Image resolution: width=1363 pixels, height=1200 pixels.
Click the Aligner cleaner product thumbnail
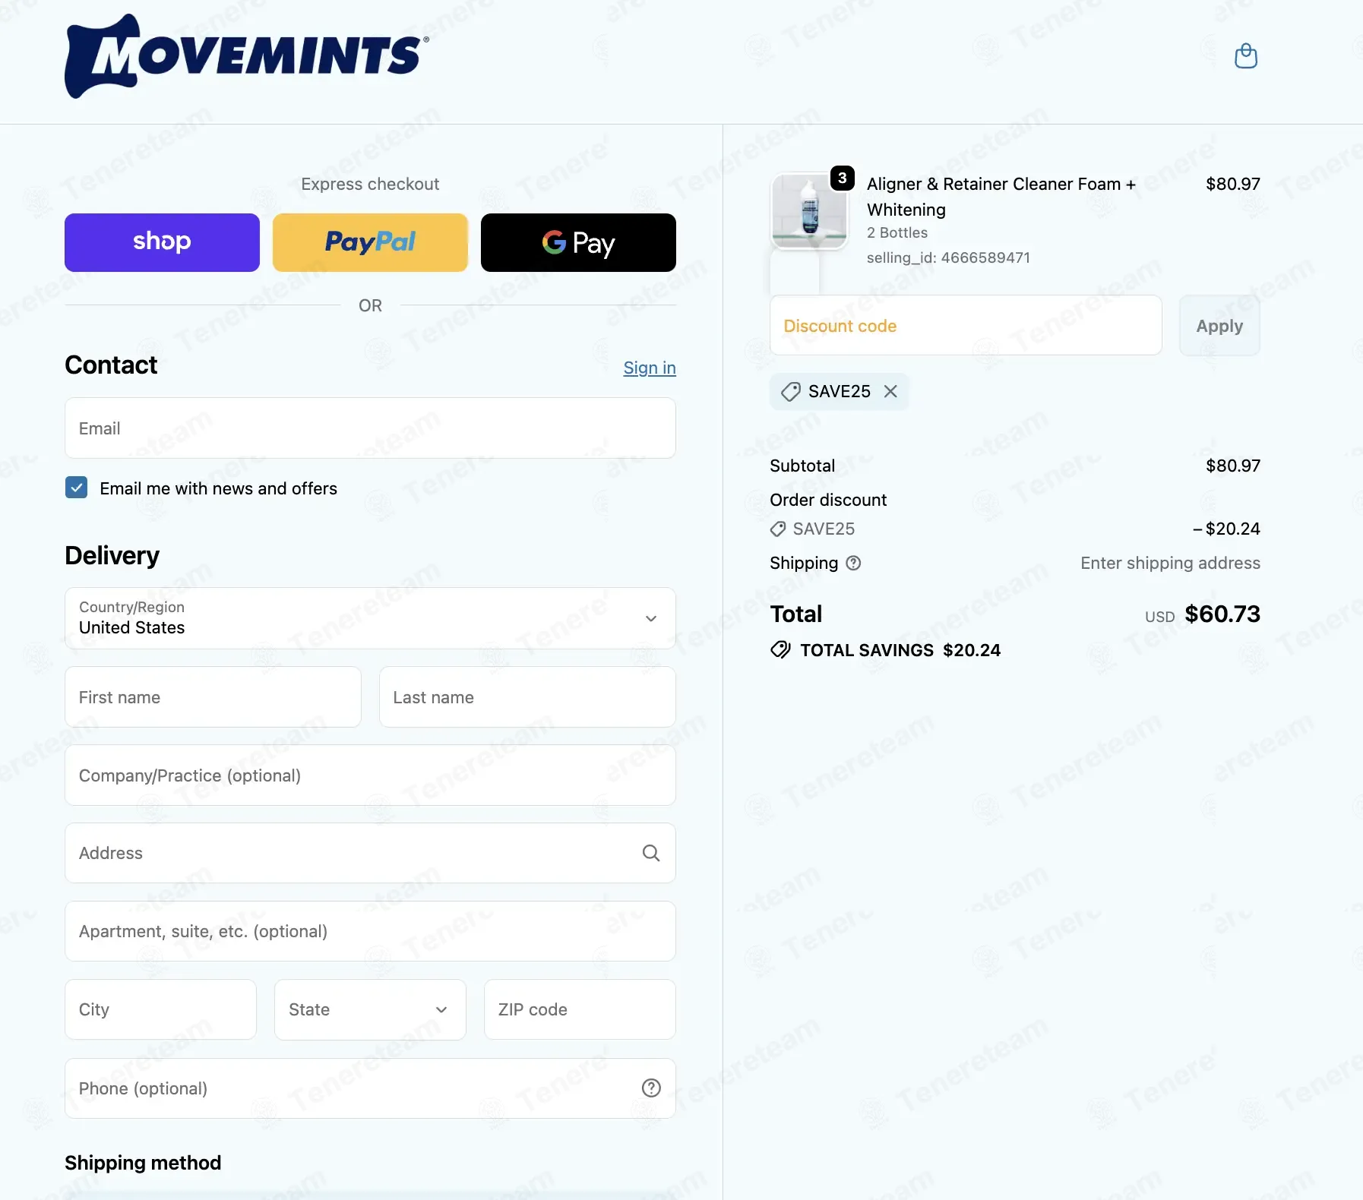tap(809, 211)
